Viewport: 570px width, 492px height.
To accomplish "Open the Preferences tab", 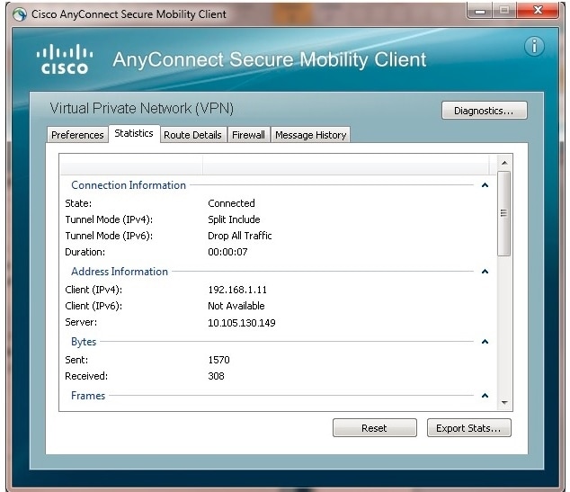I will (x=77, y=135).
